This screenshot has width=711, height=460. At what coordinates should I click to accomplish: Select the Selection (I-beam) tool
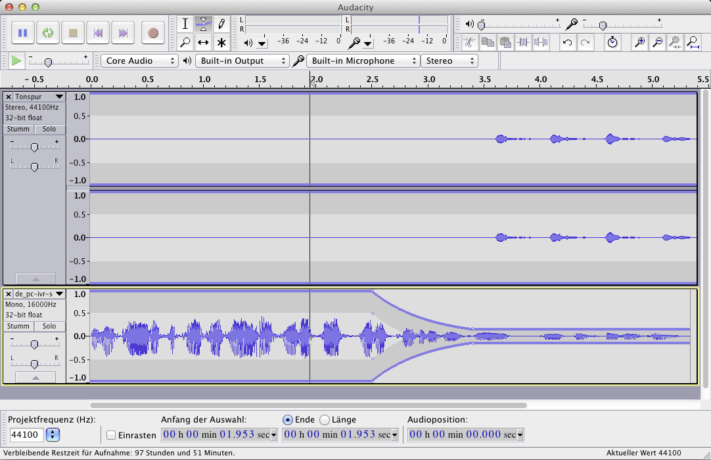[x=185, y=24]
